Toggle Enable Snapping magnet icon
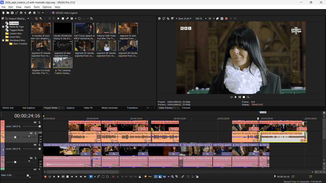This screenshot has height=183, width=326. [x=155, y=177]
